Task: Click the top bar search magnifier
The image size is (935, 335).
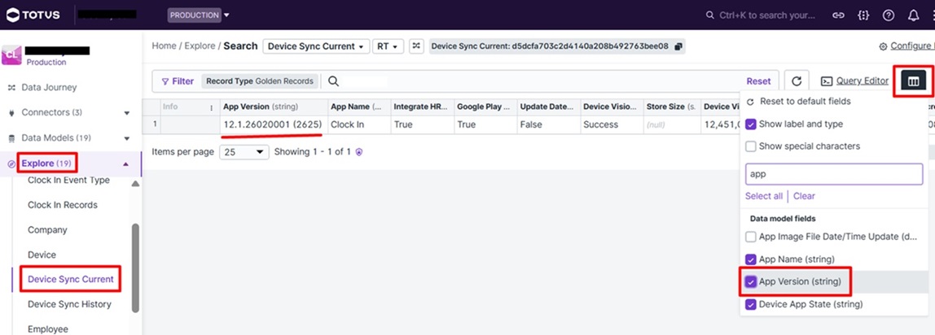Action: click(x=709, y=15)
